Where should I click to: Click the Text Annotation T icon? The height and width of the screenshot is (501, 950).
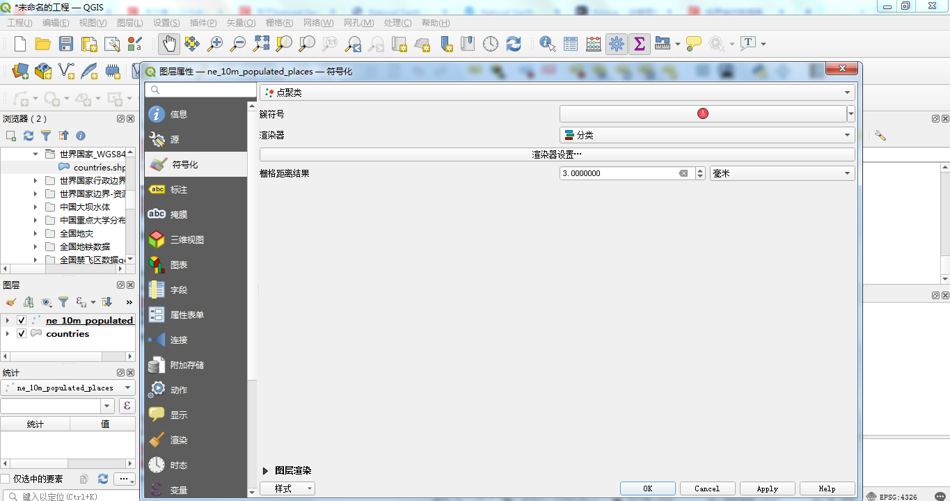(748, 43)
